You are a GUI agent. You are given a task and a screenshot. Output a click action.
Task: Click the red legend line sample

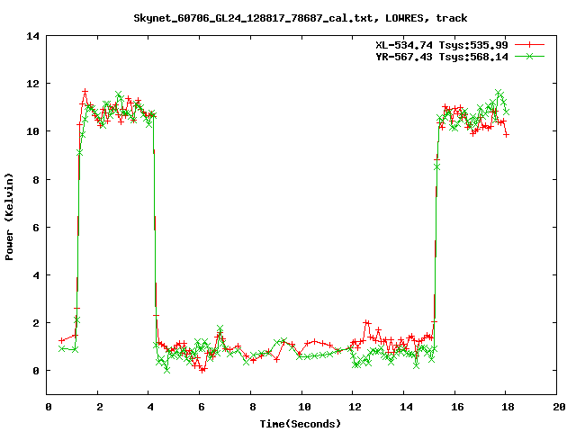pos(529,45)
